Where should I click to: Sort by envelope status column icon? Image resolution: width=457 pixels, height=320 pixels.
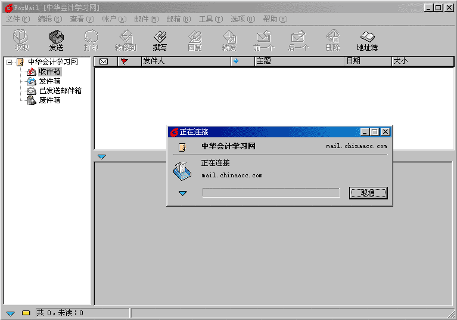pos(104,61)
